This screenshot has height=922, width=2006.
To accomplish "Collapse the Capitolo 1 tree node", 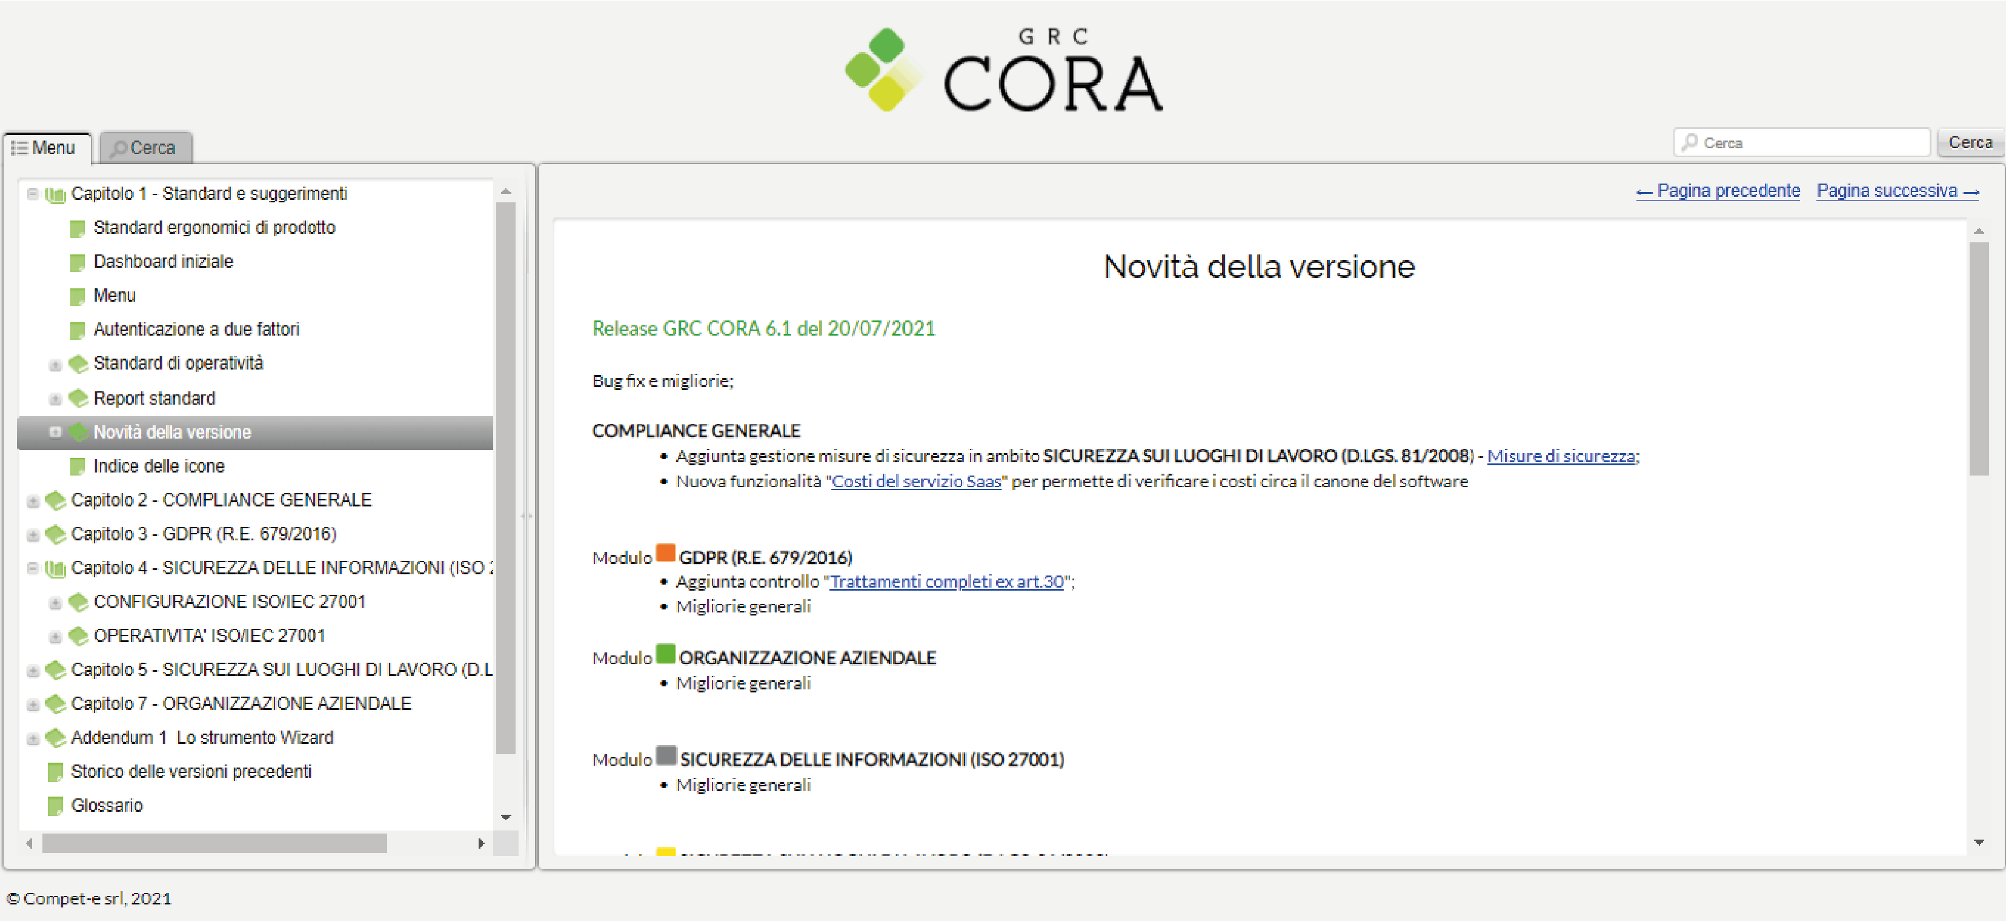I will [x=32, y=193].
